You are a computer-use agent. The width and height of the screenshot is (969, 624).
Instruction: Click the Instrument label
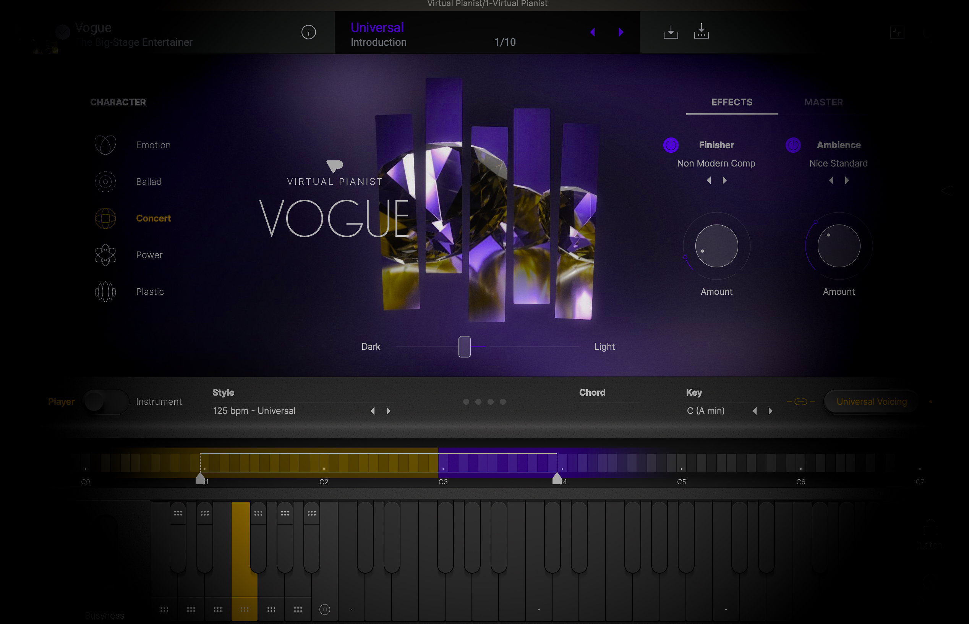159,401
